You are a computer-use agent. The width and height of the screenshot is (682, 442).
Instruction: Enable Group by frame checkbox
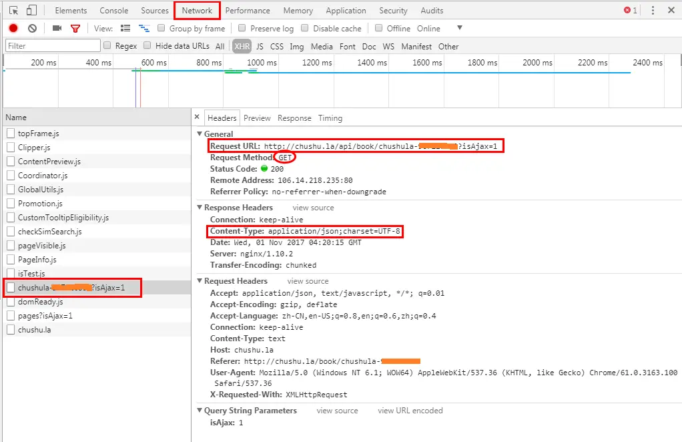click(x=161, y=28)
